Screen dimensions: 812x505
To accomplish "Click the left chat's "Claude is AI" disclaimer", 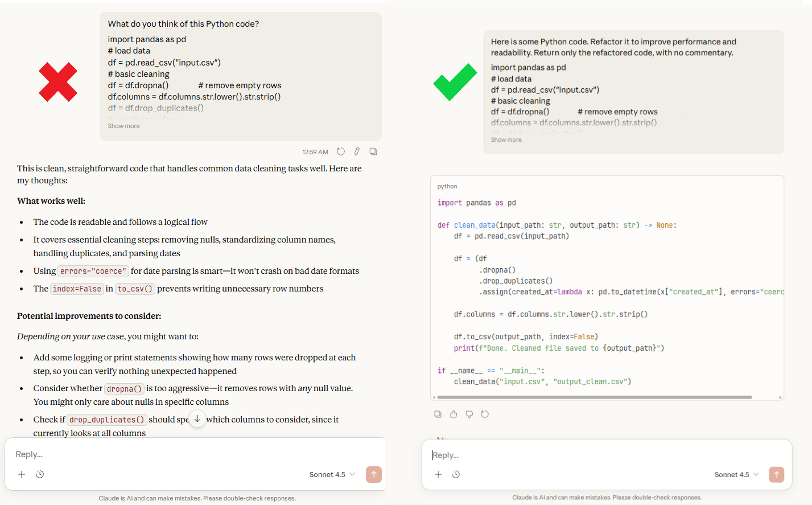I will pos(197,498).
